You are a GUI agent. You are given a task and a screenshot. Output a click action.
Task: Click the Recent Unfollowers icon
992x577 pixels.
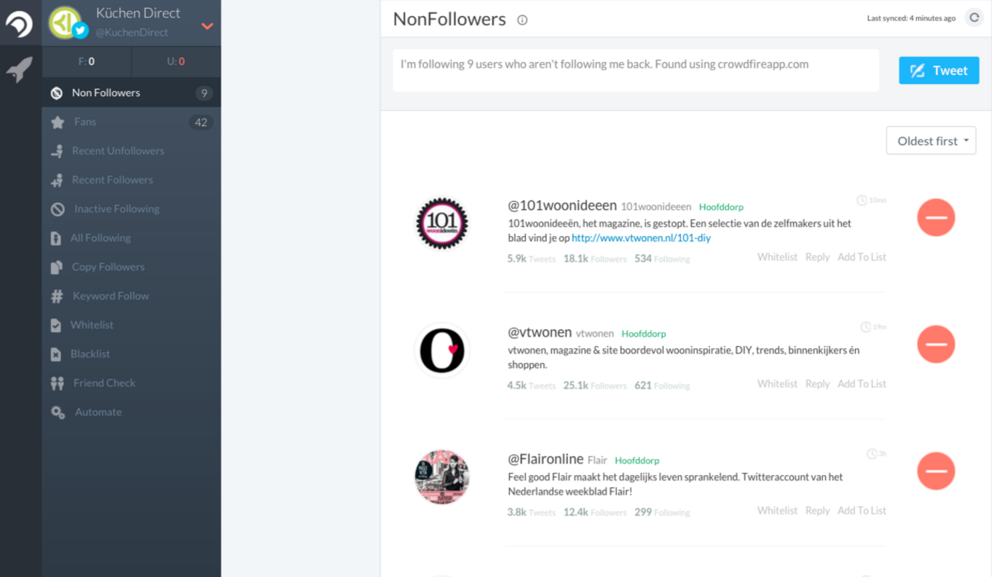pos(57,152)
